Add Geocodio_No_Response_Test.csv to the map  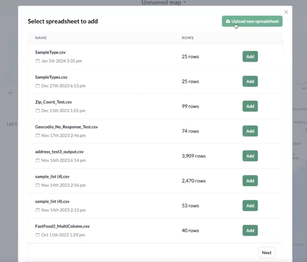250,131
